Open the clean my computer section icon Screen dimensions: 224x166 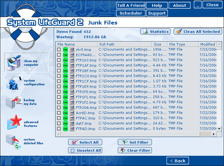point(14,63)
